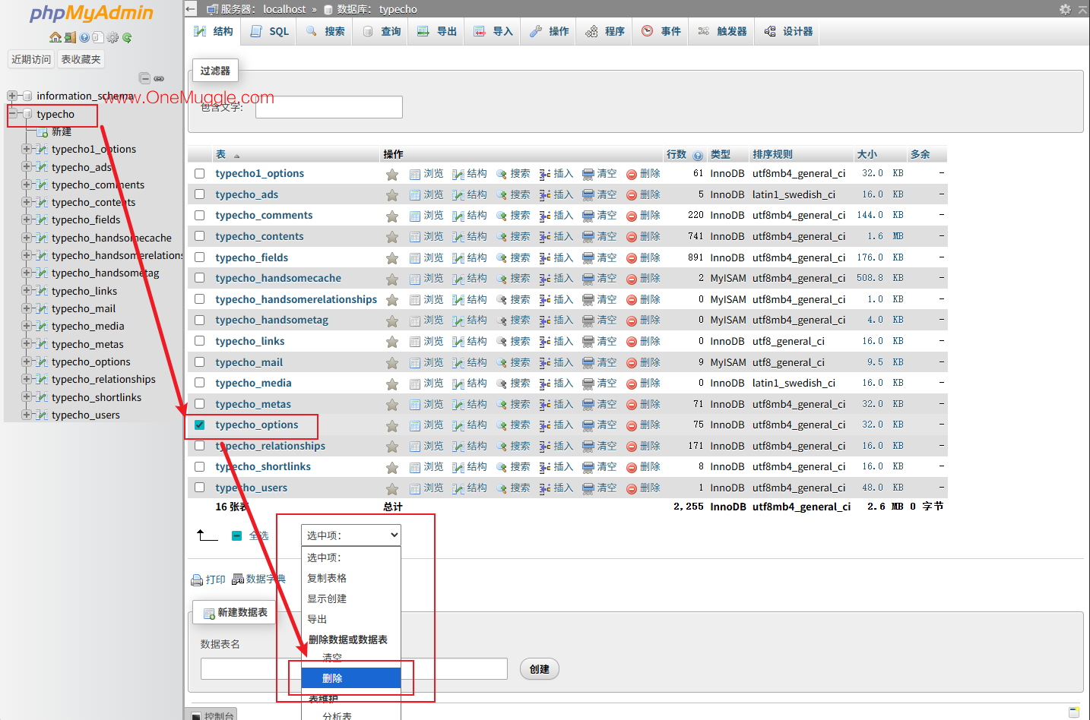Click the link-with-main-panel chain icon
Image resolution: width=1090 pixels, height=720 pixels.
tap(159, 78)
